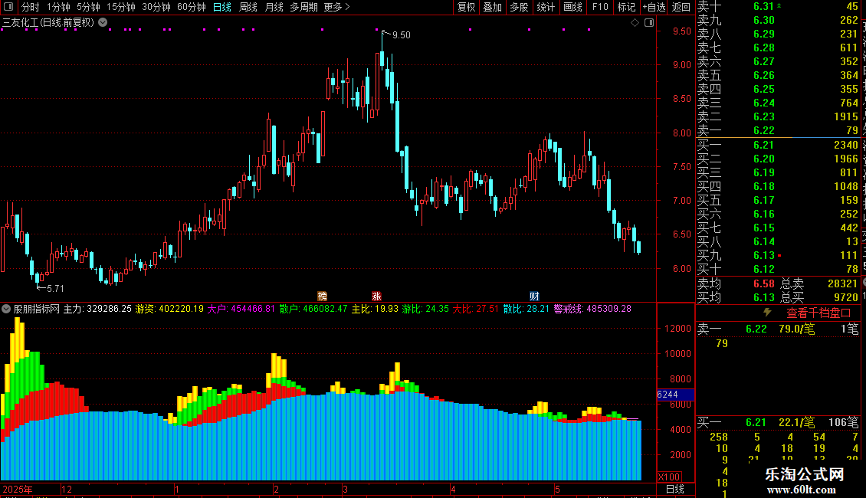Expand the 股朋指标网 indicator dropdown arrow
Image resolution: width=866 pixels, height=498 pixels.
click(x=6, y=309)
